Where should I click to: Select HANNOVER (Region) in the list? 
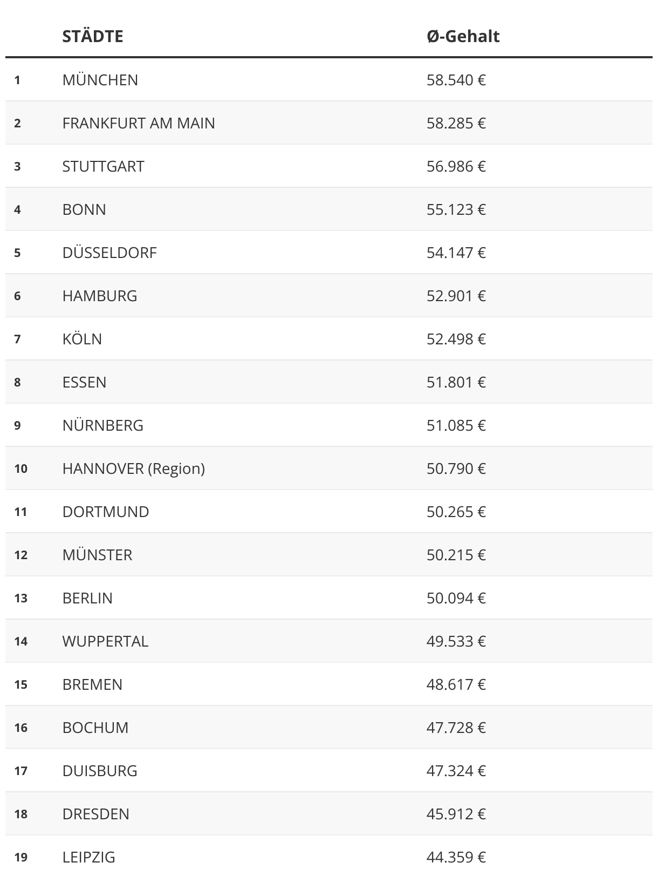point(134,468)
